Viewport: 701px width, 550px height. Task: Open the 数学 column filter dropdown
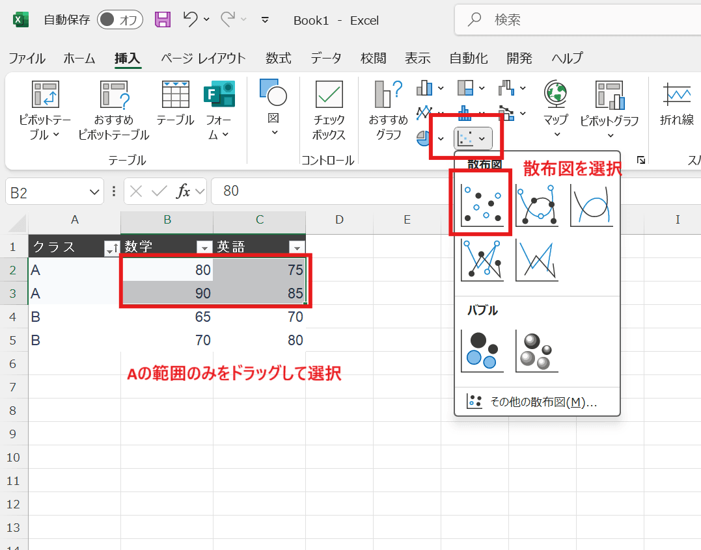pos(204,247)
